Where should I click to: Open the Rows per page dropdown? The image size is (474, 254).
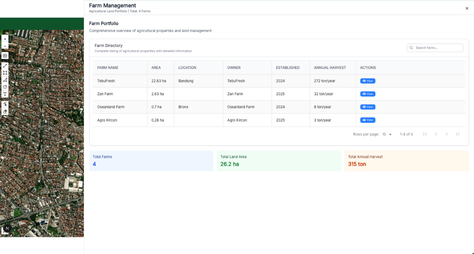pyautogui.click(x=387, y=134)
